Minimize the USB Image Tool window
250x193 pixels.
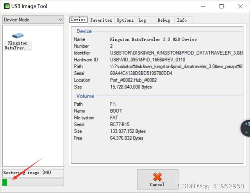click(x=203, y=6)
